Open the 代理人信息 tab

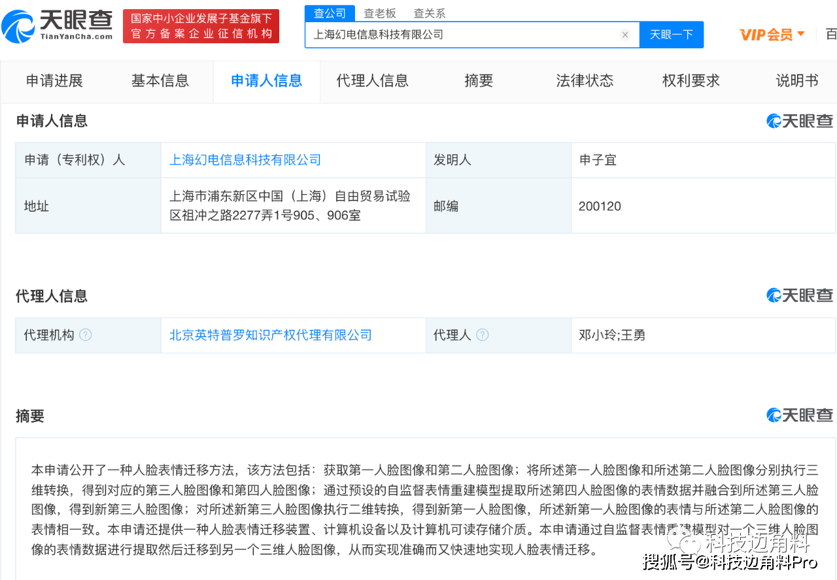tap(373, 81)
